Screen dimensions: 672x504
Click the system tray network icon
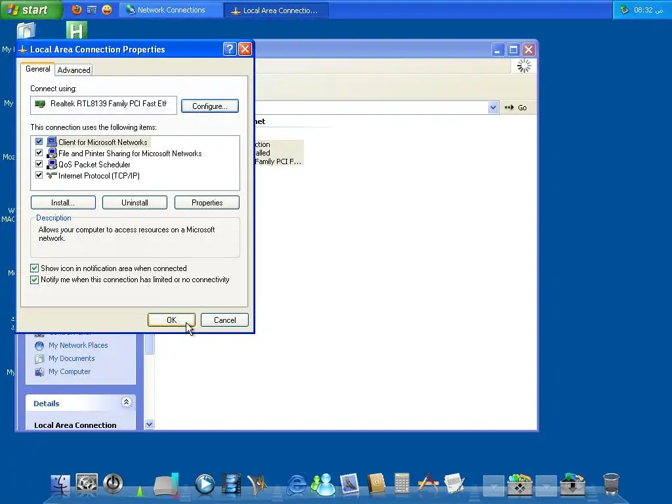(x=625, y=9)
